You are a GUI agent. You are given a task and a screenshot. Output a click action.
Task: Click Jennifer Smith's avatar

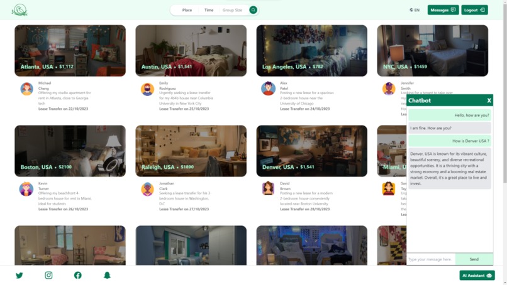pos(389,89)
